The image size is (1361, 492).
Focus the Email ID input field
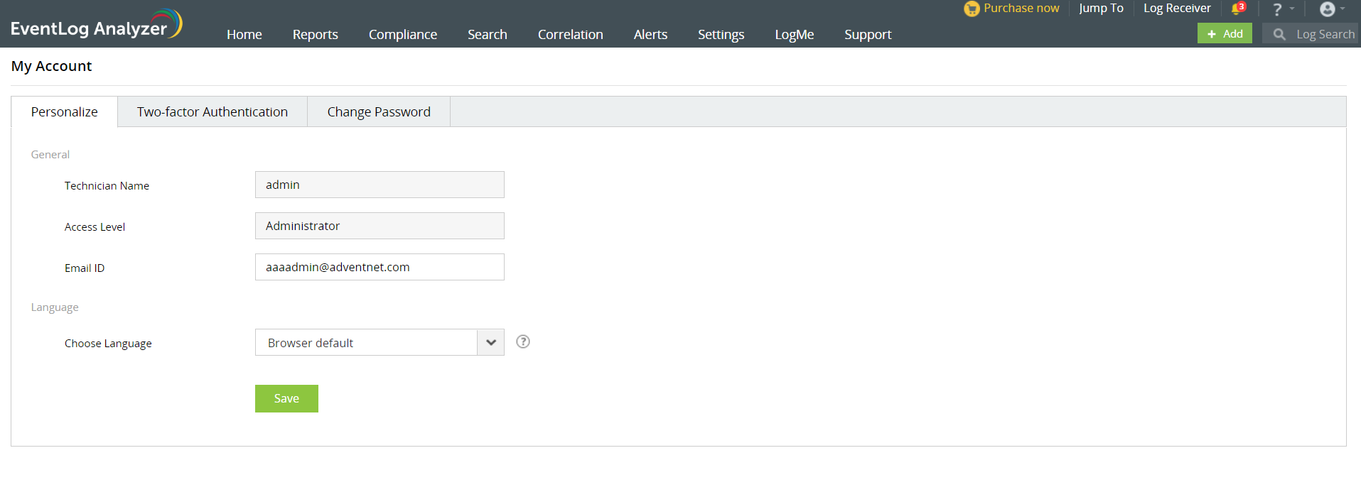click(x=380, y=267)
